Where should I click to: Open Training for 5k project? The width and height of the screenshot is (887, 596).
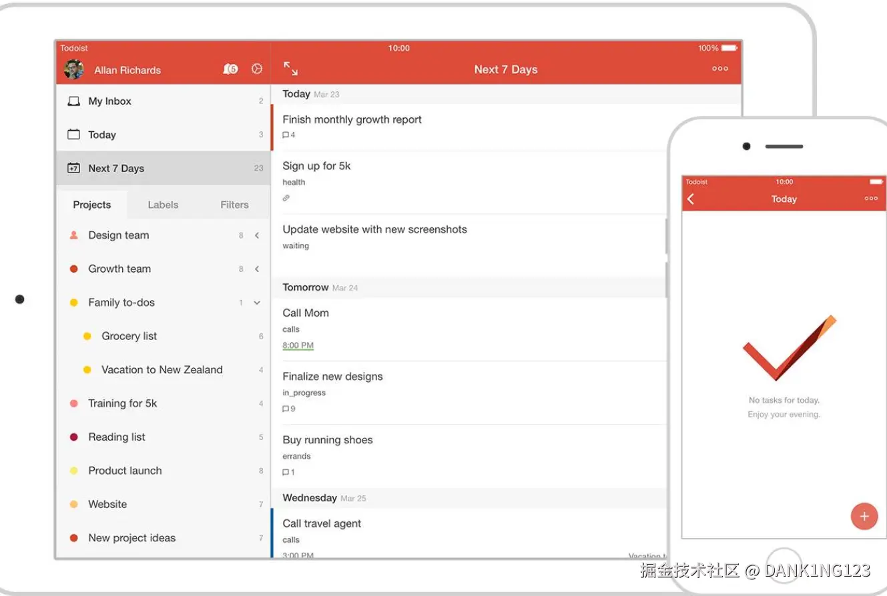[163, 403]
